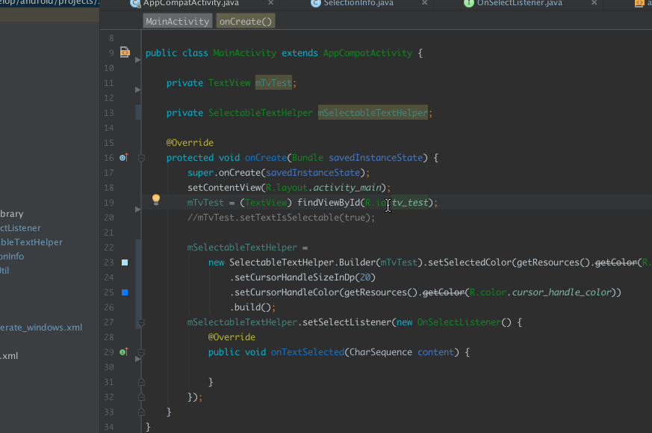Image resolution: width=652 pixels, height=433 pixels.
Task: Collapse the onCreate method fold at line 16
Action: 140,158
